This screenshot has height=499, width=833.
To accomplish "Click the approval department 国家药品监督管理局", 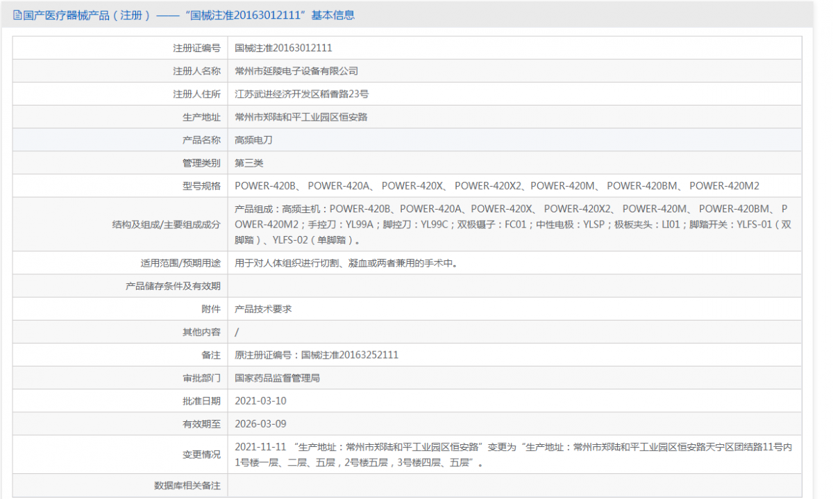I will [x=277, y=378].
